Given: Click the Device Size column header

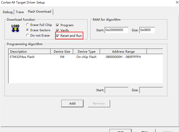Looking at the screenshot, I should [x=62, y=52].
